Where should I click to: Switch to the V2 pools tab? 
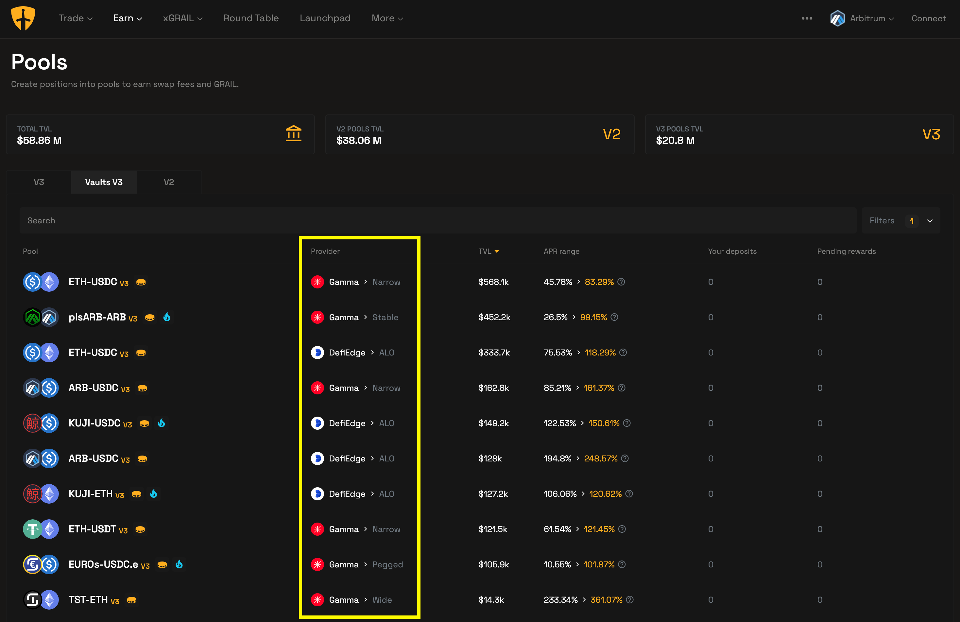click(x=169, y=182)
